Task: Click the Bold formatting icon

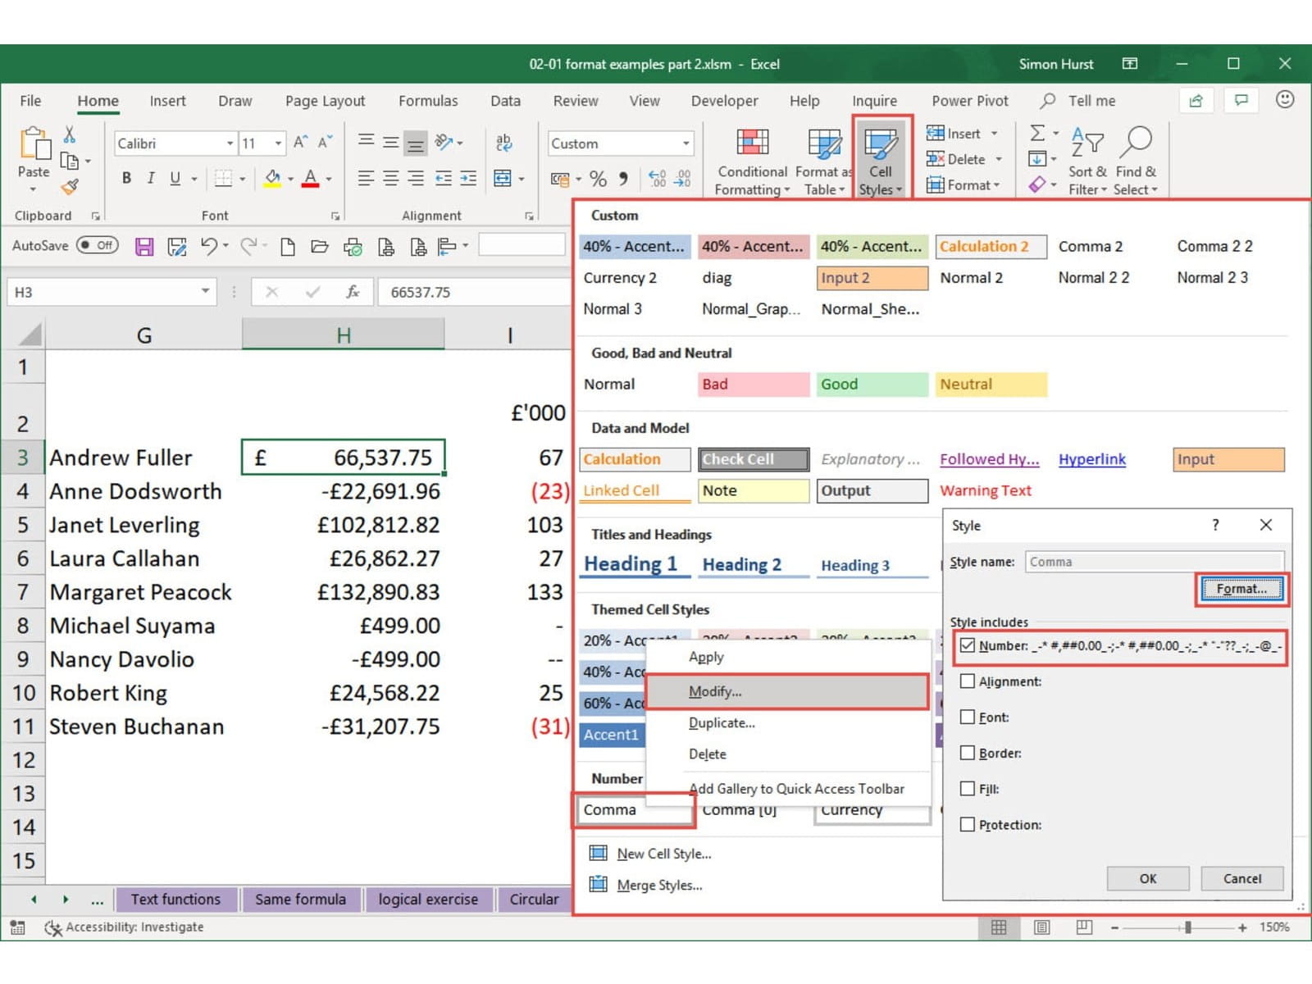Action: 126,178
